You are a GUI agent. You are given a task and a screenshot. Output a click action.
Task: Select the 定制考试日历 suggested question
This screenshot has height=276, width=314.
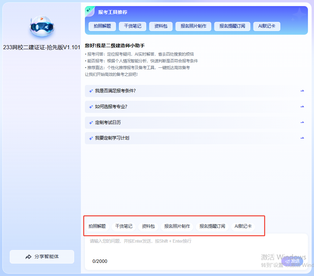point(108,122)
